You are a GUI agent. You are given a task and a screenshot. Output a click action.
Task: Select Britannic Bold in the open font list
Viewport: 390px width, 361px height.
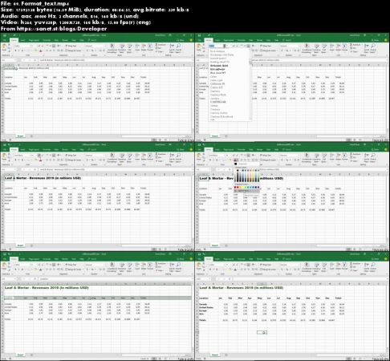point(219,66)
